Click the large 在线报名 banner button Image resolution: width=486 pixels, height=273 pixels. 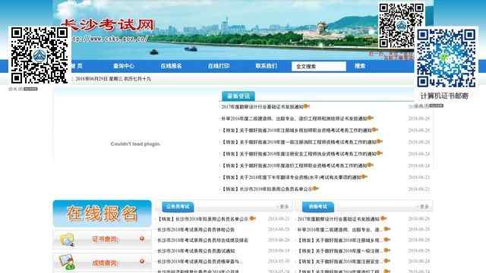(x=103, y=214)
